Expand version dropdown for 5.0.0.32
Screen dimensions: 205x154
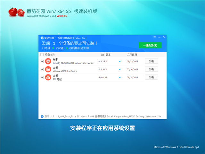click(119, 78)
